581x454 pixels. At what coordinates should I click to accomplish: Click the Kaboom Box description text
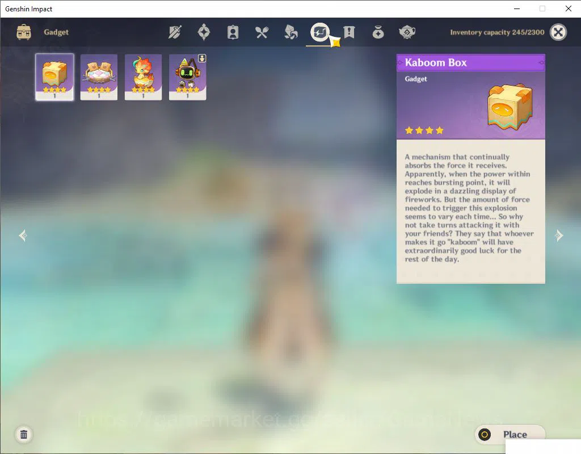(x=469, y=208)
